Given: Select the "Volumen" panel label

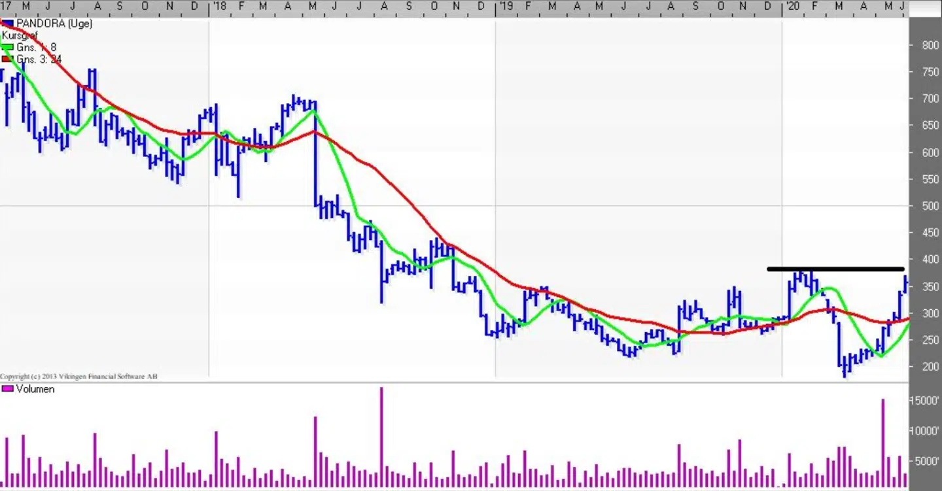Looking at the screenshot, I should pyautogui.click(x=35, y=389).
